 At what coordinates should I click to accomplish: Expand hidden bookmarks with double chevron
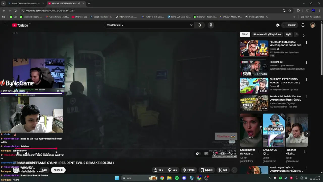click(294, 17)
